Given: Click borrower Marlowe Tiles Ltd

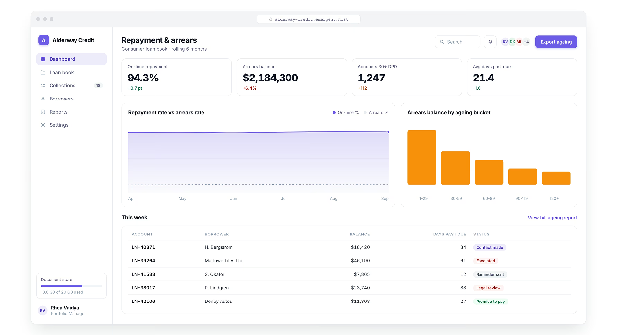Looking at the screenshot, I should click(x=223, y=261).
